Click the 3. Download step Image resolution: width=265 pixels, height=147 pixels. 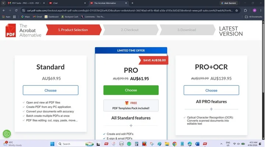point(187,30)
